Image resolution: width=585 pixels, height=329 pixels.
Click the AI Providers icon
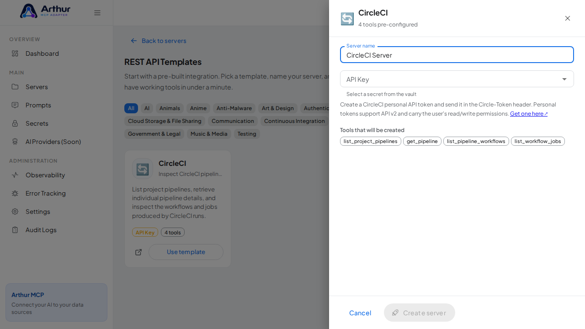pyautogui.click(x=15, y=142)
